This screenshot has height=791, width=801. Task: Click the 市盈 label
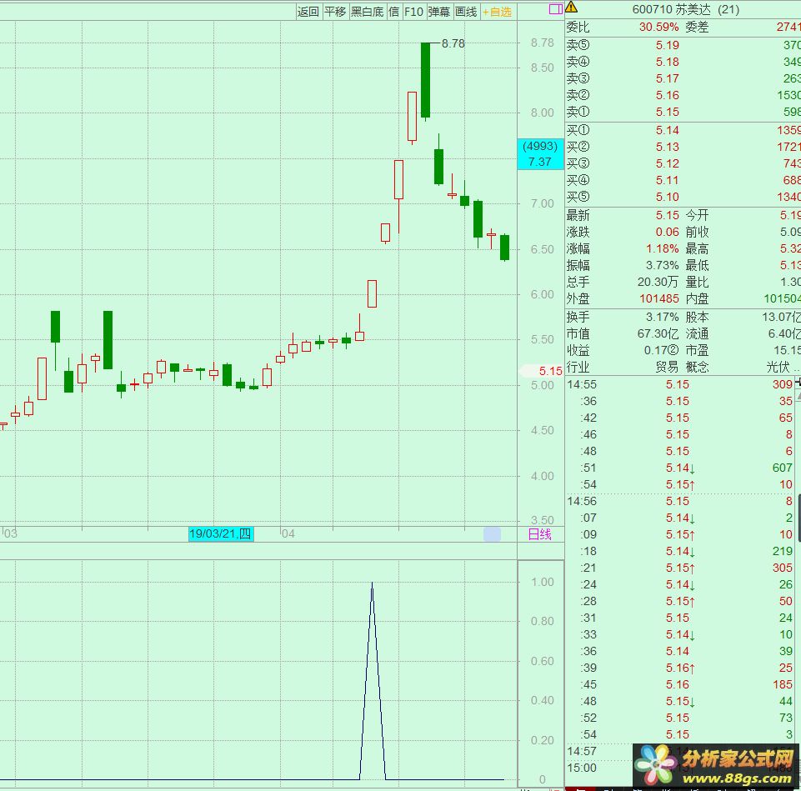coord(698,351)
